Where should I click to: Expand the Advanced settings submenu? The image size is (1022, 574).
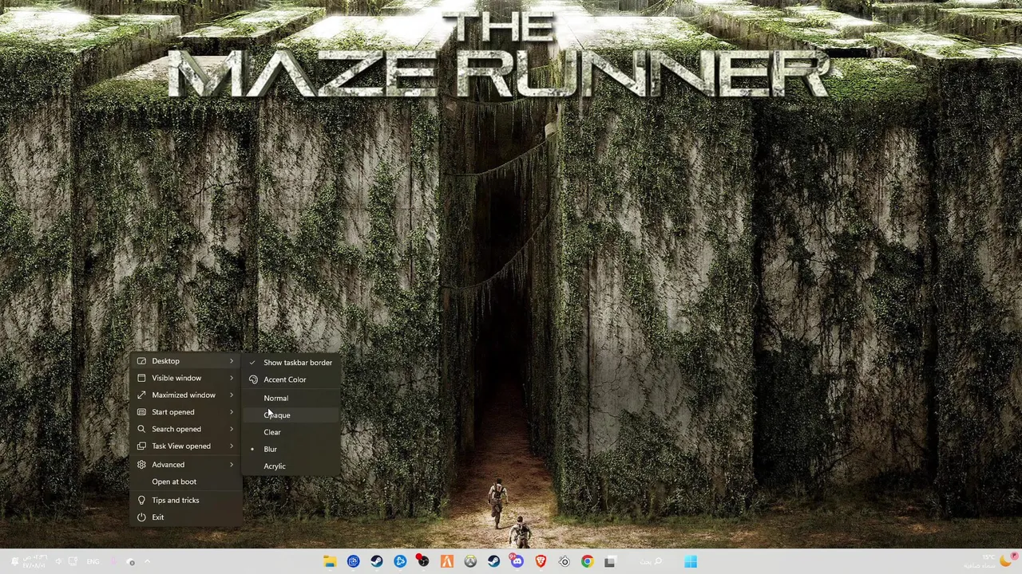click(x=187, y=465)
